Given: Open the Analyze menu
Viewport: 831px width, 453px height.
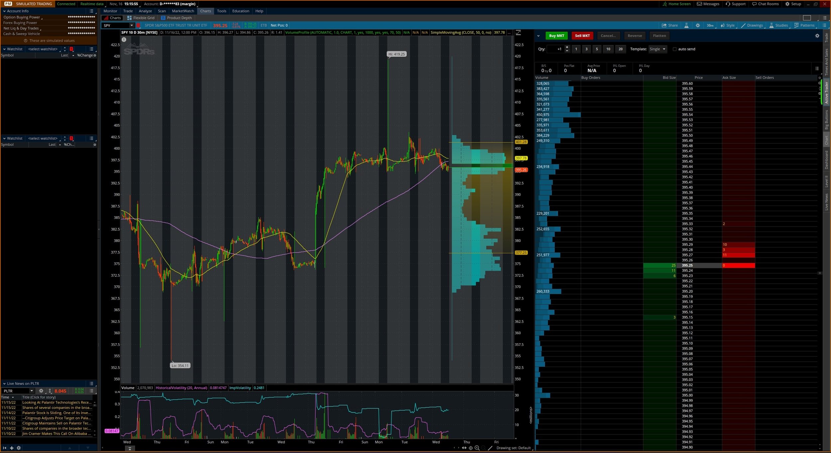Looking at the screenshot, I should 145,11.
